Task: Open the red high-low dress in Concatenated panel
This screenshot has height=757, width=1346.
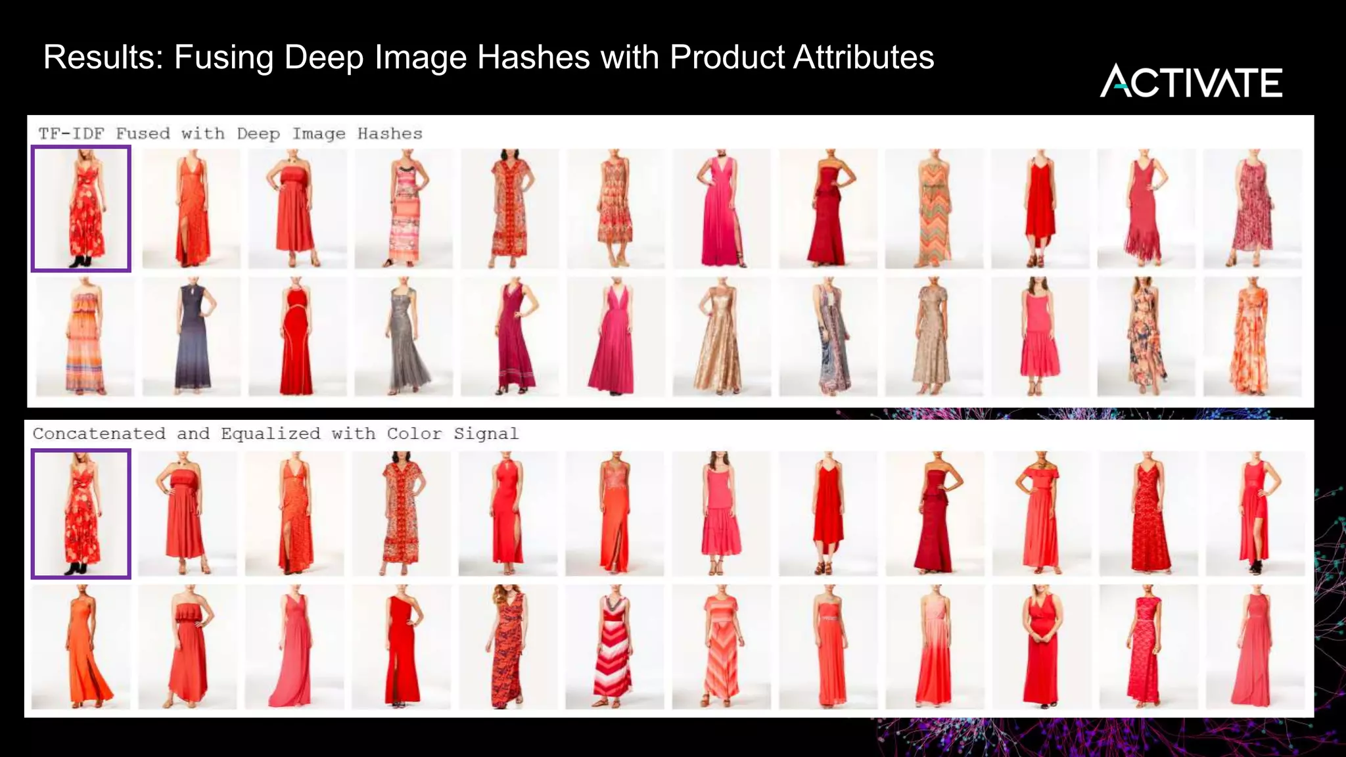Action: click(x=828, y=513)
